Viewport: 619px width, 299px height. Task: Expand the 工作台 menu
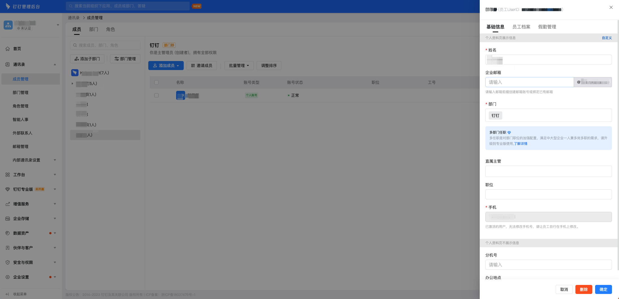click(55, 175)
